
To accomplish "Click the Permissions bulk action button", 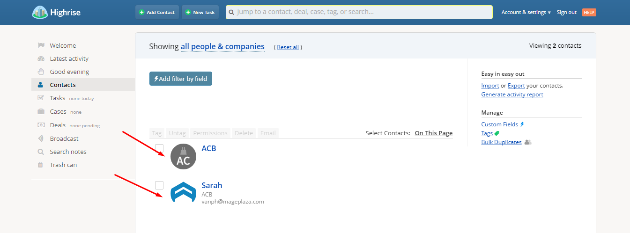I will [210, 133].
